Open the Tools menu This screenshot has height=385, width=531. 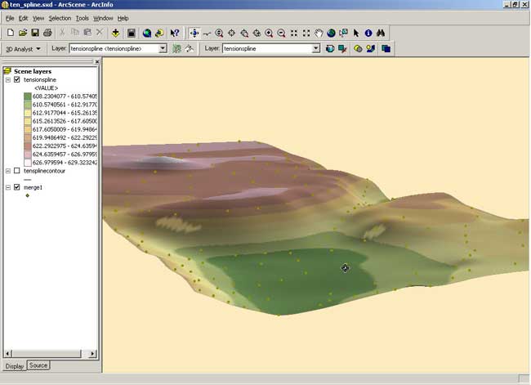82,18
